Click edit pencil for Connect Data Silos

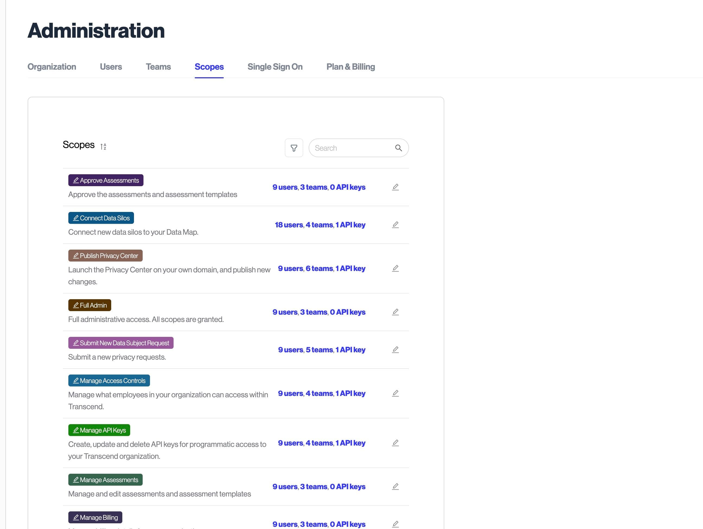[x=395, y=225]
